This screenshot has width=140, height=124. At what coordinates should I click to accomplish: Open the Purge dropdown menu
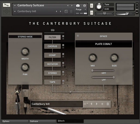81,10
